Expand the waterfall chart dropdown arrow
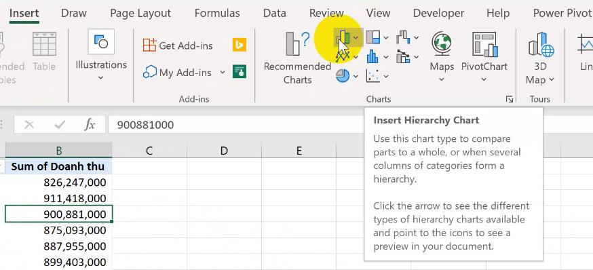 click(x=416, y=38)
